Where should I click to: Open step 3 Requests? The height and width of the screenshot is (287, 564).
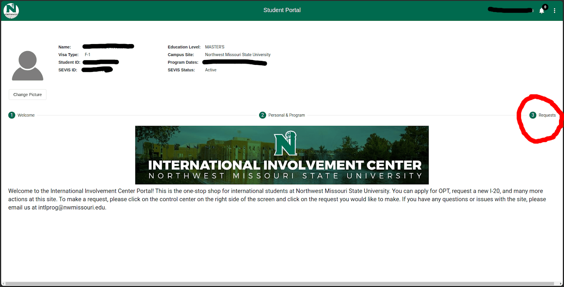coord(542,115)
